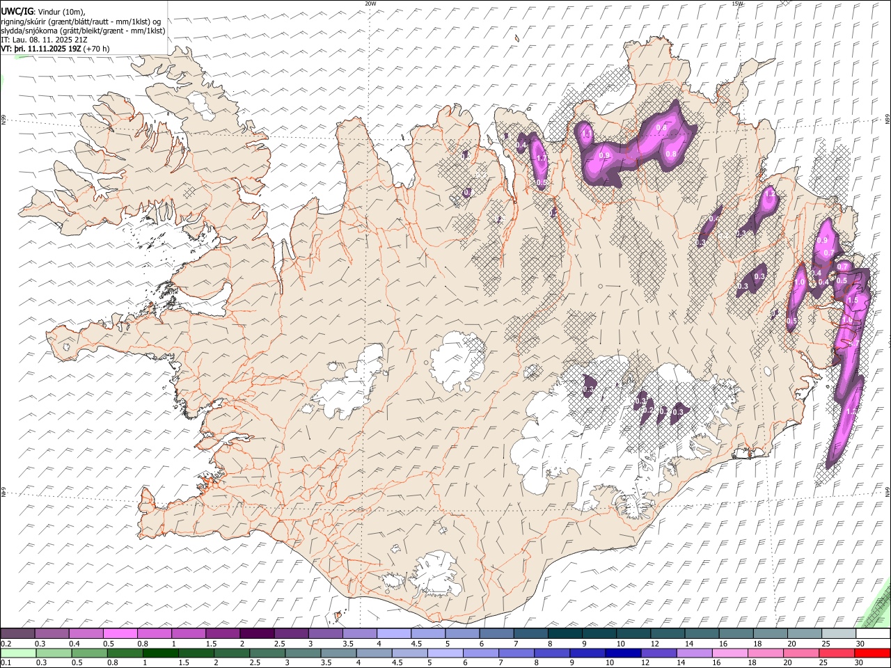Click the pale gray swatch labeled 25 in the snow legend
This screenshot has width=891, height=668.
840,633
